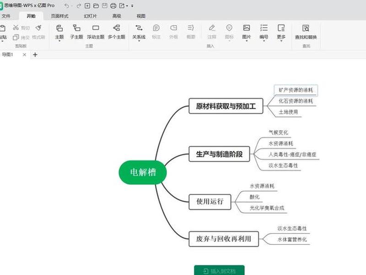Expand the 编号 dropdown arrow

click(x=264, y=41)
